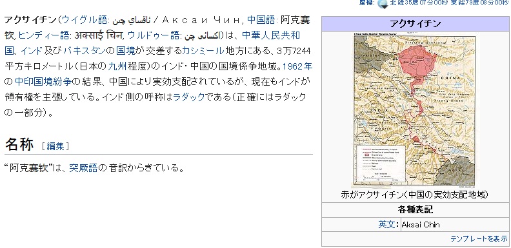Open the coordinates link 北緯35度07分00秒
This screenshot has width=511, height=248.
419,3
